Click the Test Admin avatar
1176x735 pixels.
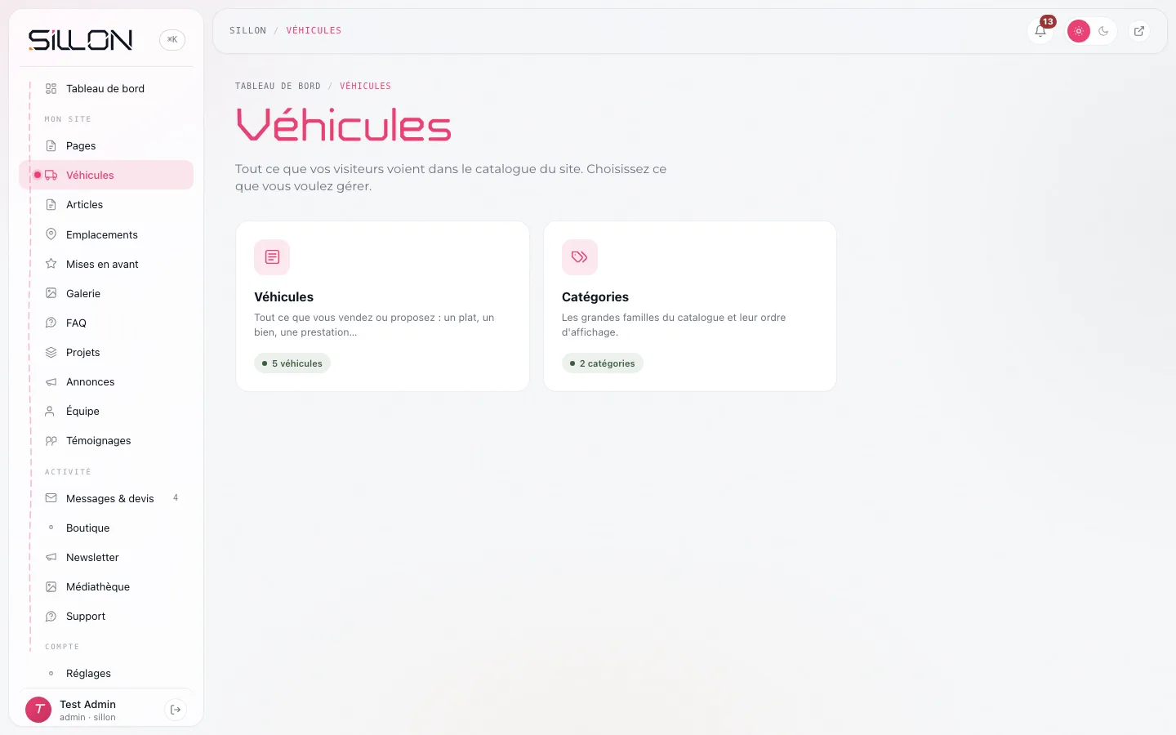38,710
